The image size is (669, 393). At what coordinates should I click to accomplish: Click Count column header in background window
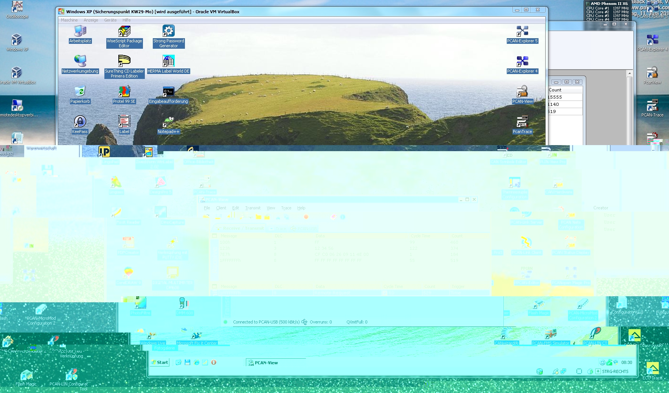pyautogui.click(x=565, y=90)
